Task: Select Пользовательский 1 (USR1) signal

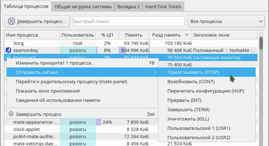Action: point(207,128)
